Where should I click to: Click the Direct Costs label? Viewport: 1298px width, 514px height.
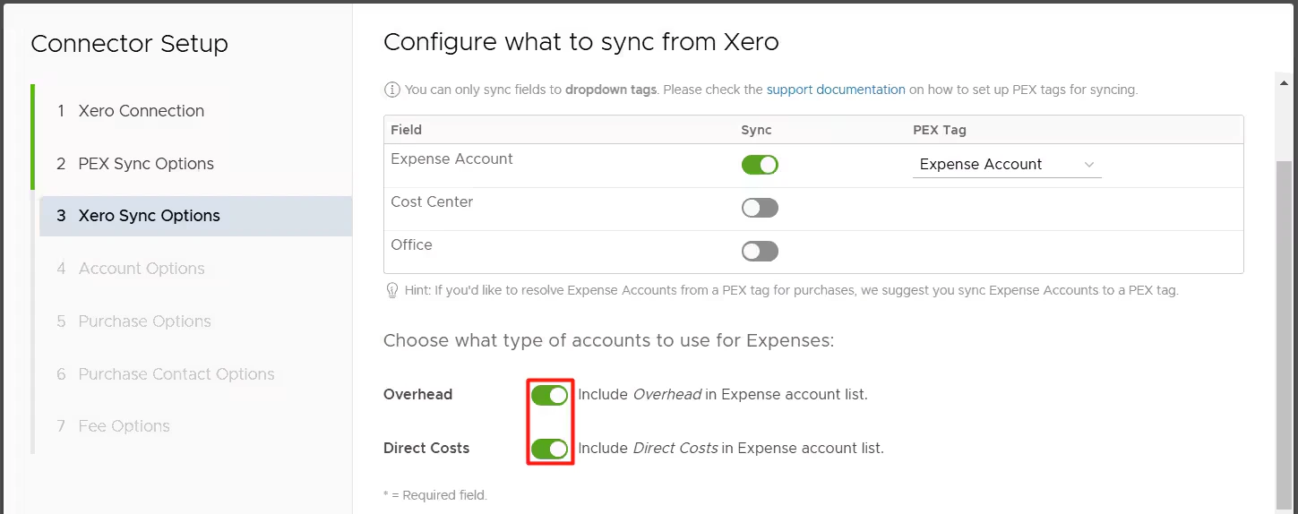(x=426, y=448)
